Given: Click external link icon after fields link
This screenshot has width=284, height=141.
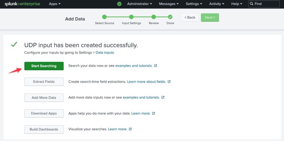Looking at the screenshot, I should (169, 82).
